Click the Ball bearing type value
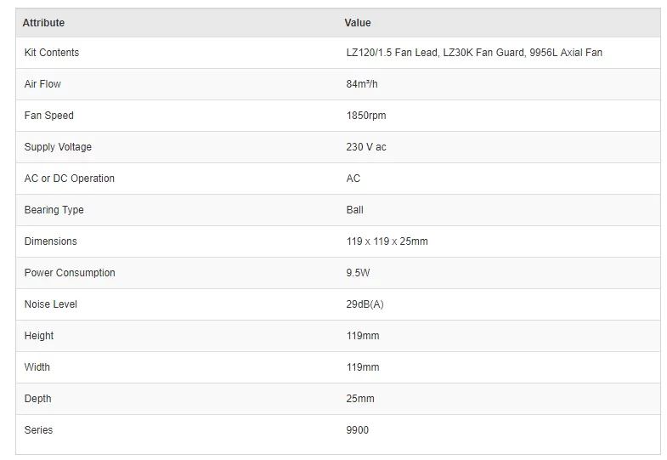Viewport: 667px width, 460px height. (354, 210)
